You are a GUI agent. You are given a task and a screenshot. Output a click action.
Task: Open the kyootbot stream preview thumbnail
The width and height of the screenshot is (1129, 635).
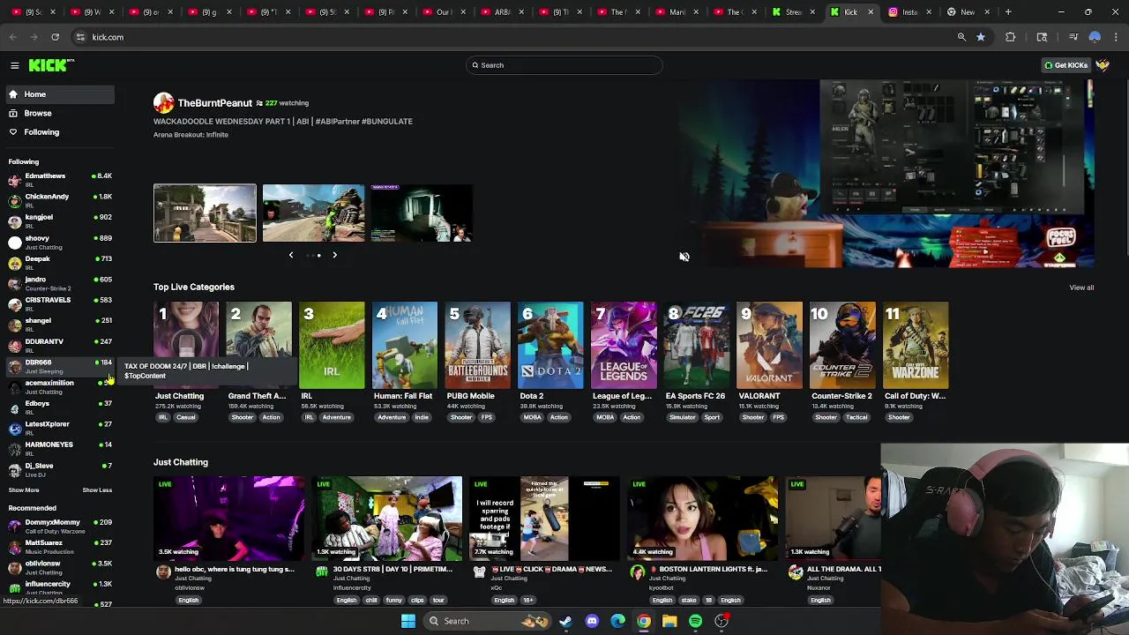tap(703, 519)
